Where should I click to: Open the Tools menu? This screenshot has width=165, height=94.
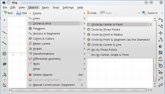(x=56, y=7)
